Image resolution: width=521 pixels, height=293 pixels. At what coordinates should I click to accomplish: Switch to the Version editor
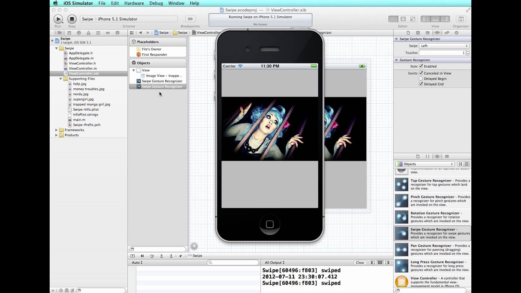click(x=413, y=19)
